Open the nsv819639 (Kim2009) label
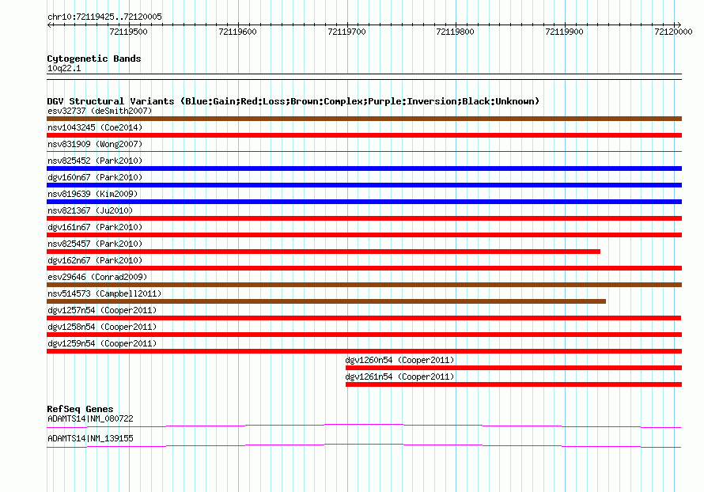 click(x=93, y=194)
